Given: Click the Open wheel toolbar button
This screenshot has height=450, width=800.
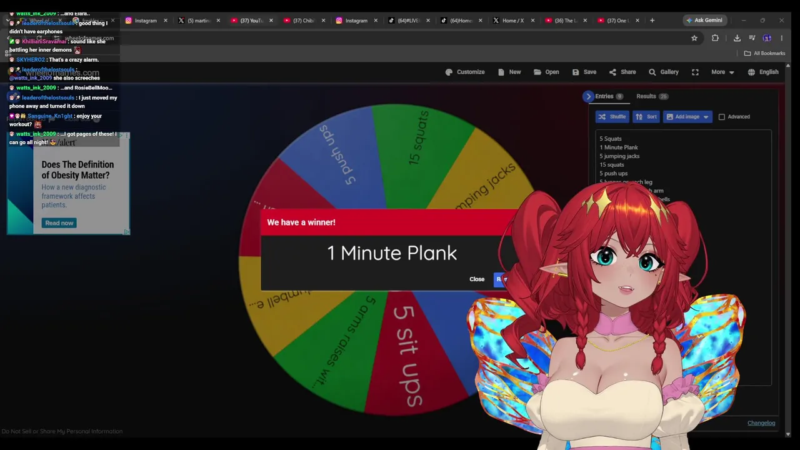Looking at the screenshot, I should (x=546, y=72).
